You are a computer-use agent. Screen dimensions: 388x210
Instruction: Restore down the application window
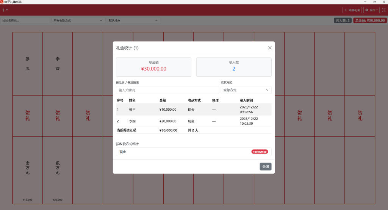375,2
